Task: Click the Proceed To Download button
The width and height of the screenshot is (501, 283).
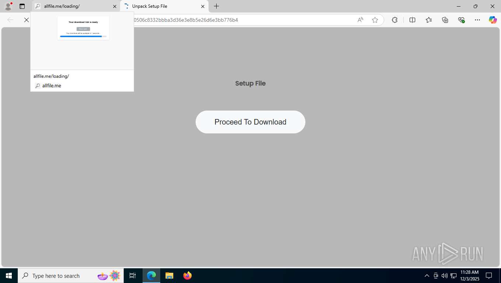Action: point(251,122)
